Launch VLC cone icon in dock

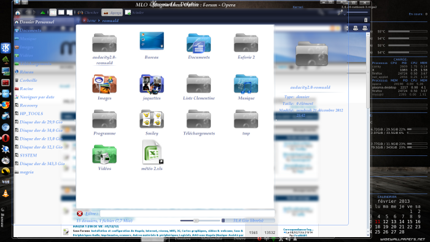(6, 193)
